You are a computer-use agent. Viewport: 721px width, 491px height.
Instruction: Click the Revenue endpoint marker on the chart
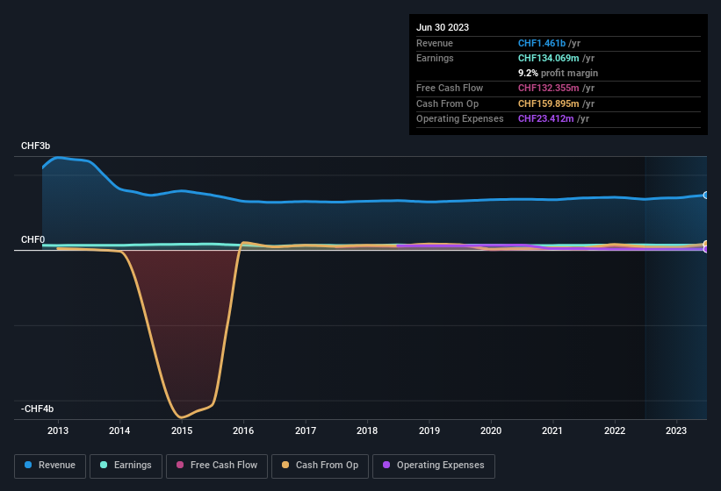click(705, 195)
